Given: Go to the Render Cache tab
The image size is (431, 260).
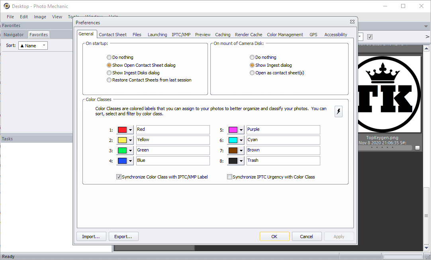Looking at the screenshot, I should pyautogui.click(x=249, y=35).
